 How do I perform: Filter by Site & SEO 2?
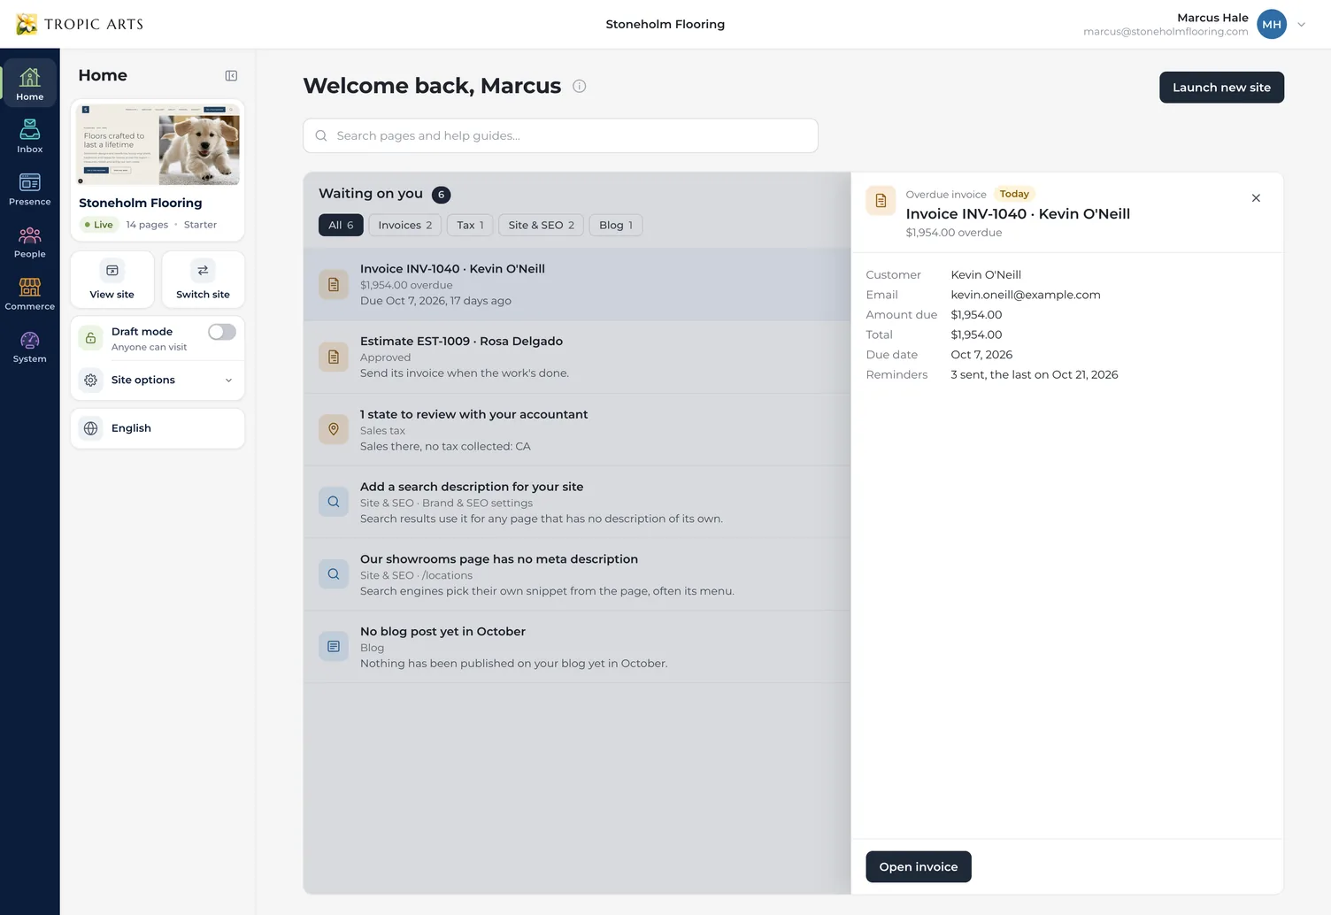click(541, 225)
